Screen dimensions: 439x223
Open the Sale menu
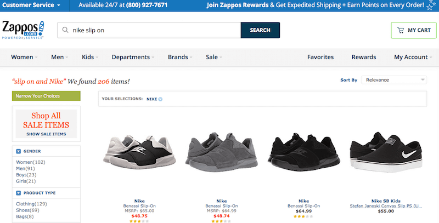(x=214, y=57)
